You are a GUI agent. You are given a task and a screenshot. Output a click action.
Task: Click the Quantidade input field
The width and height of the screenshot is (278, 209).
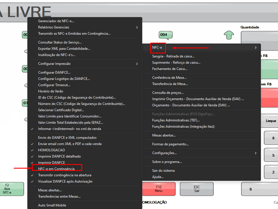click(260, 37)
